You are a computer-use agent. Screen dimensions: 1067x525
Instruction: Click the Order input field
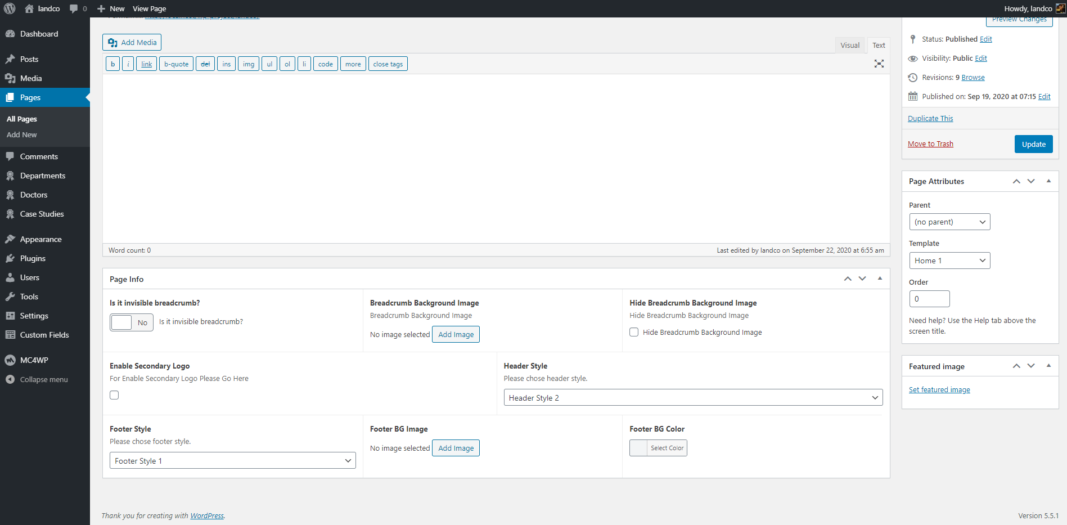tap(929, 299)
